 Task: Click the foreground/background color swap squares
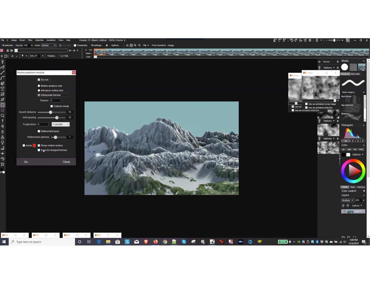(3, 171)
